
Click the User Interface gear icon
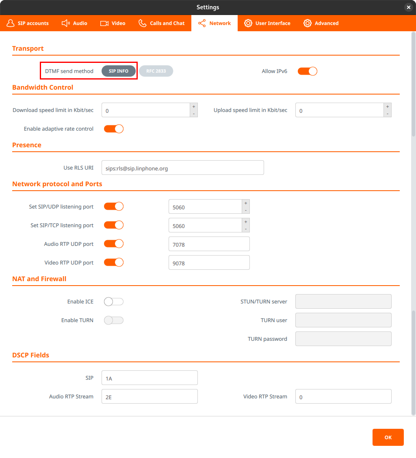[x=248, y=23]
